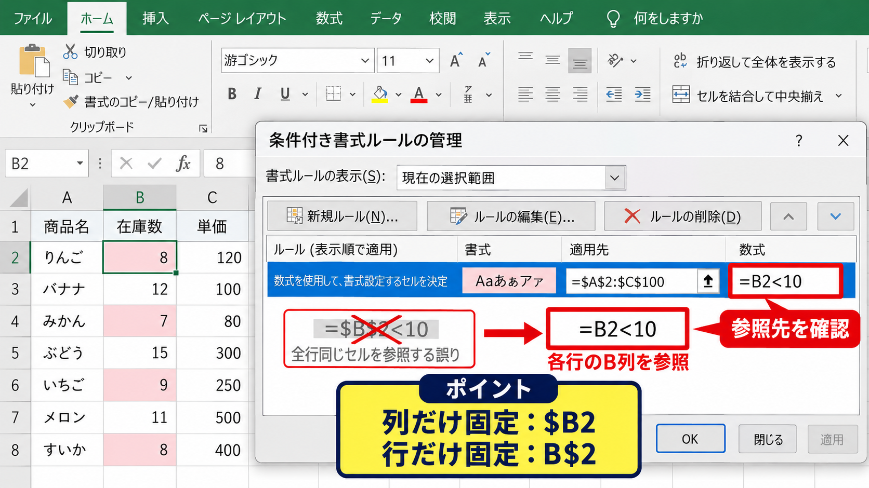Increase font size with larger A icon

point(456,60)
